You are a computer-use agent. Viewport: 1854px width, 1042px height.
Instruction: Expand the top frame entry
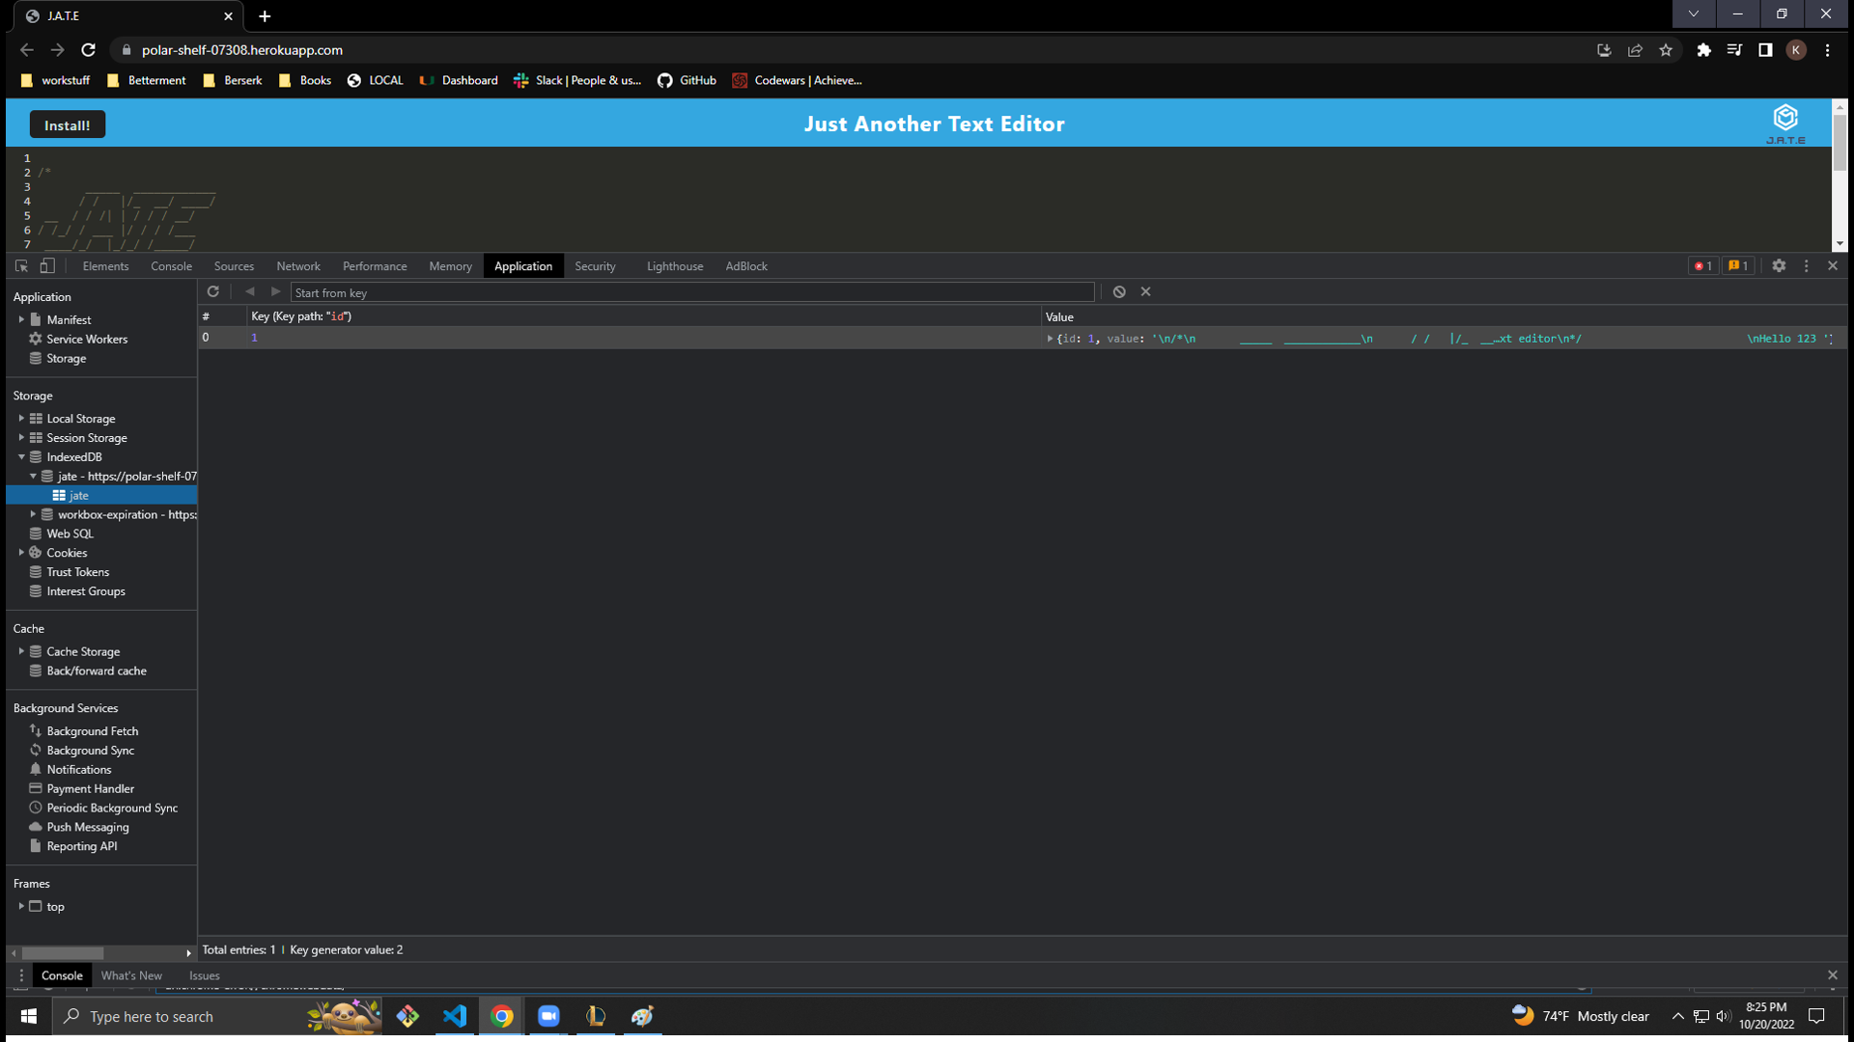pyautogui.click(x=22, y=906)
